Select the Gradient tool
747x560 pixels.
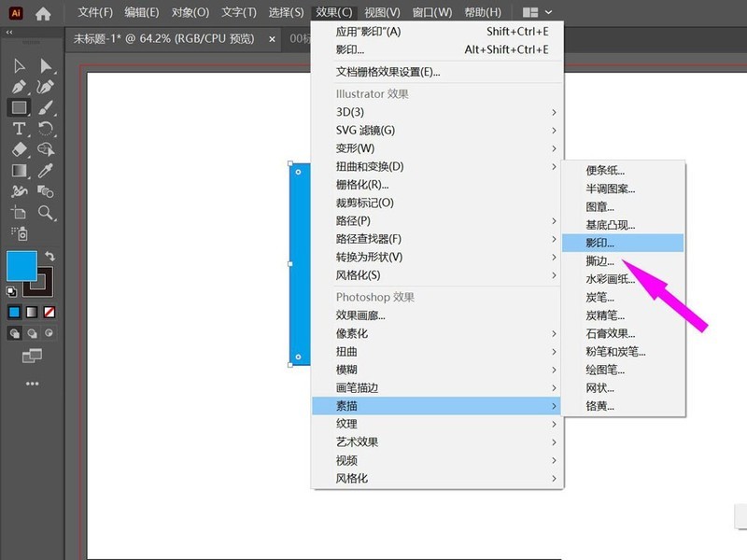click(19, 170)
